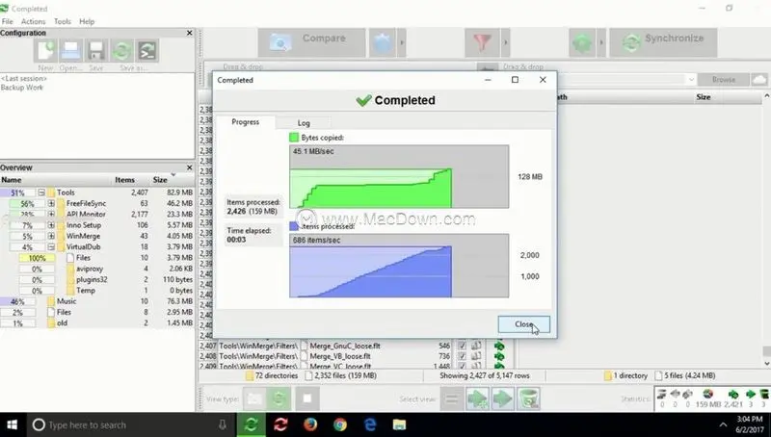Click red sync app icon in taskbar

[x=280, y=424]
